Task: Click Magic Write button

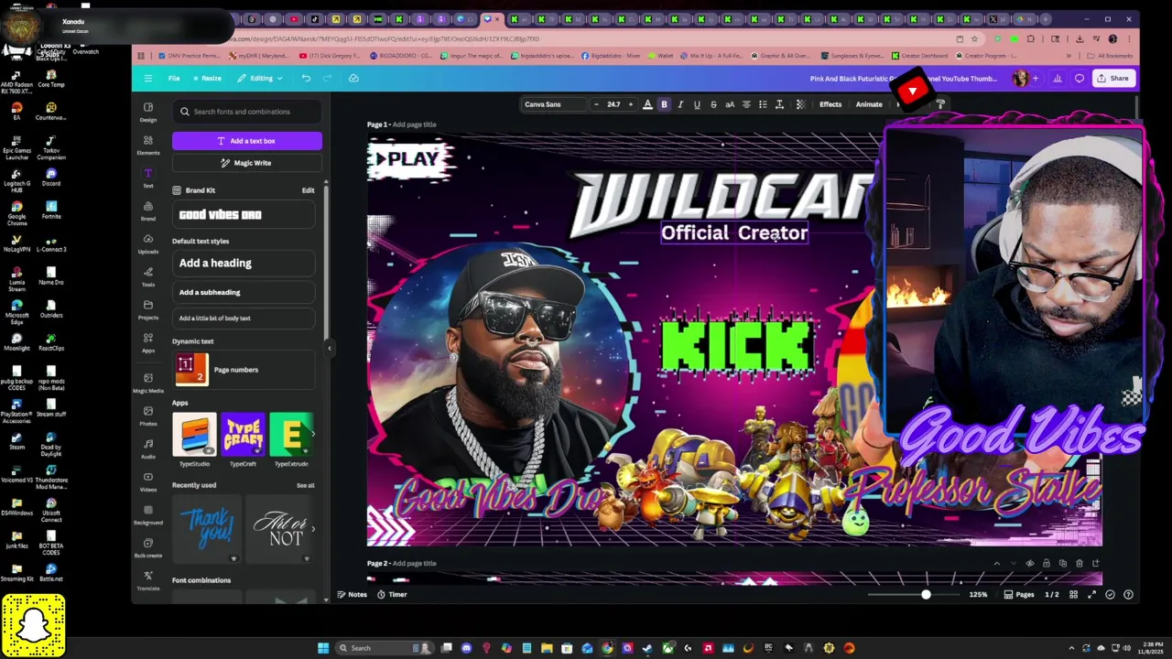Action: 247,163
